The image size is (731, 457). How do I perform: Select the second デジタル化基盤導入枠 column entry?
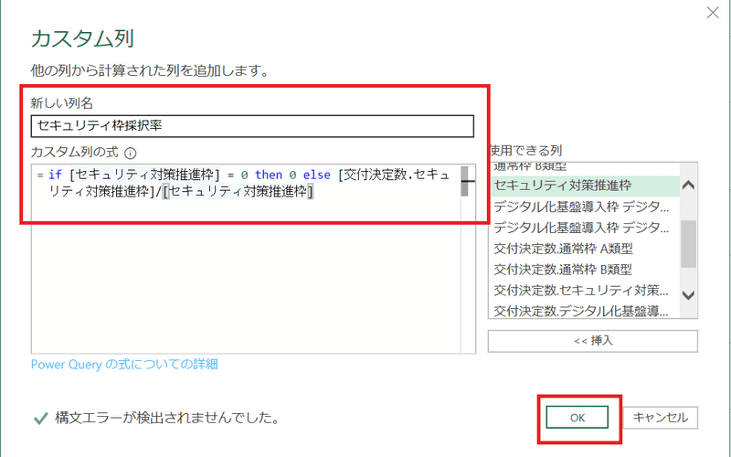pos(581,228)
